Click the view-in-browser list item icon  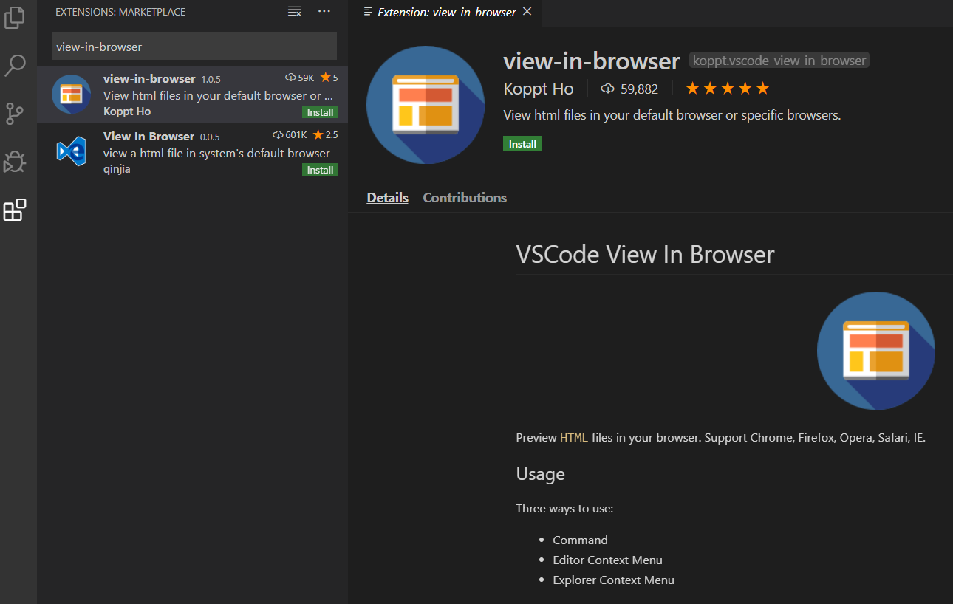tap(72, 95)
